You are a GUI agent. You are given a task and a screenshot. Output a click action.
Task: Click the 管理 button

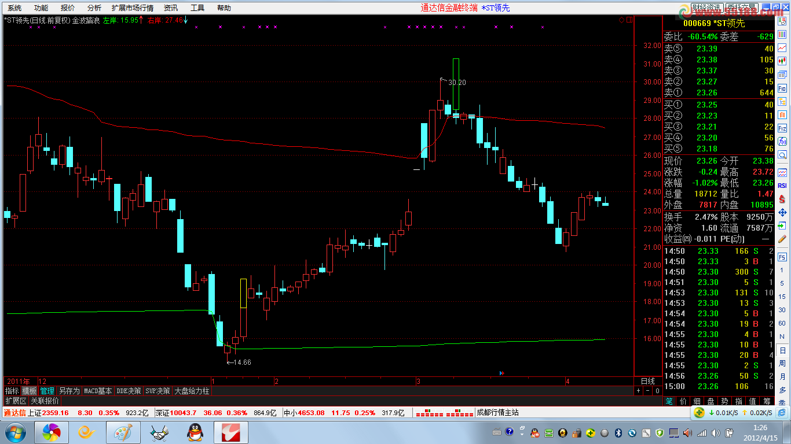[47, 391]
